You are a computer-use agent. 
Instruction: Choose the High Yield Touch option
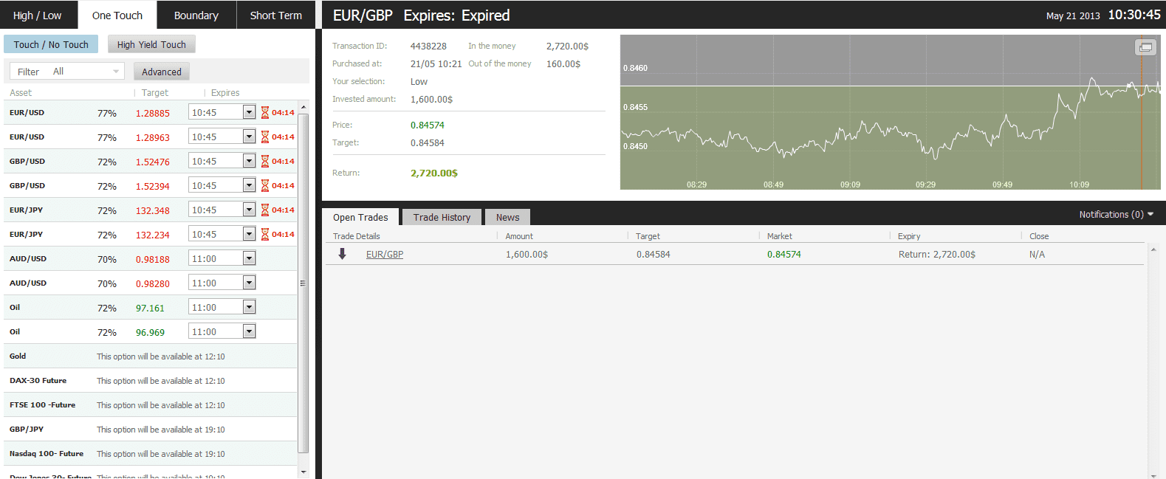[x=151, y=44]
